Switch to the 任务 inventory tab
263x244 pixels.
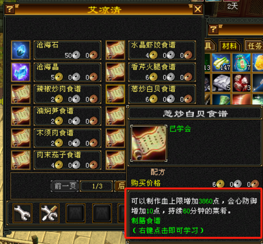[x=254, y=45]
